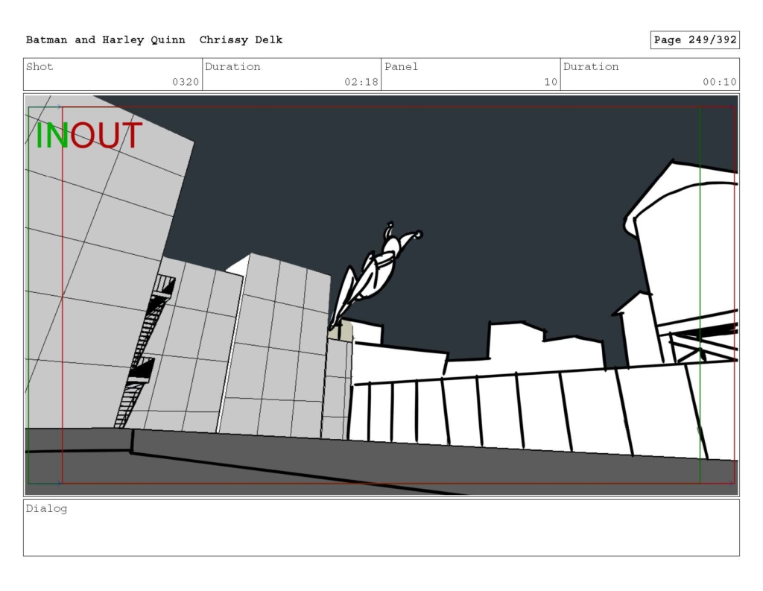Click the green 'IN' camera label
Image resolution: width=763 pixels, height=591 pixels.
pos(52,136)
